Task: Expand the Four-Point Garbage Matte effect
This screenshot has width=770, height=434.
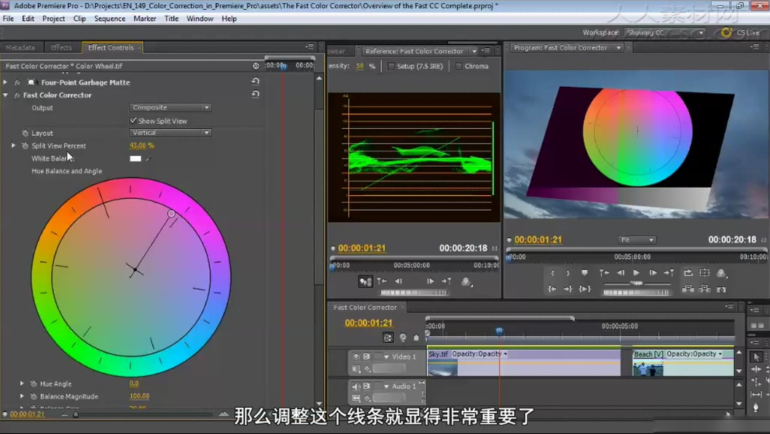Action: pos(5,82)
